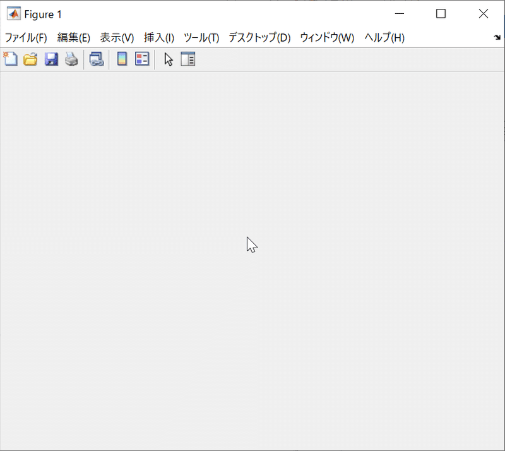Open the ファイル(F) menu
The width and height of the screenshot is (505, 451).
click(x=26, y=38)
